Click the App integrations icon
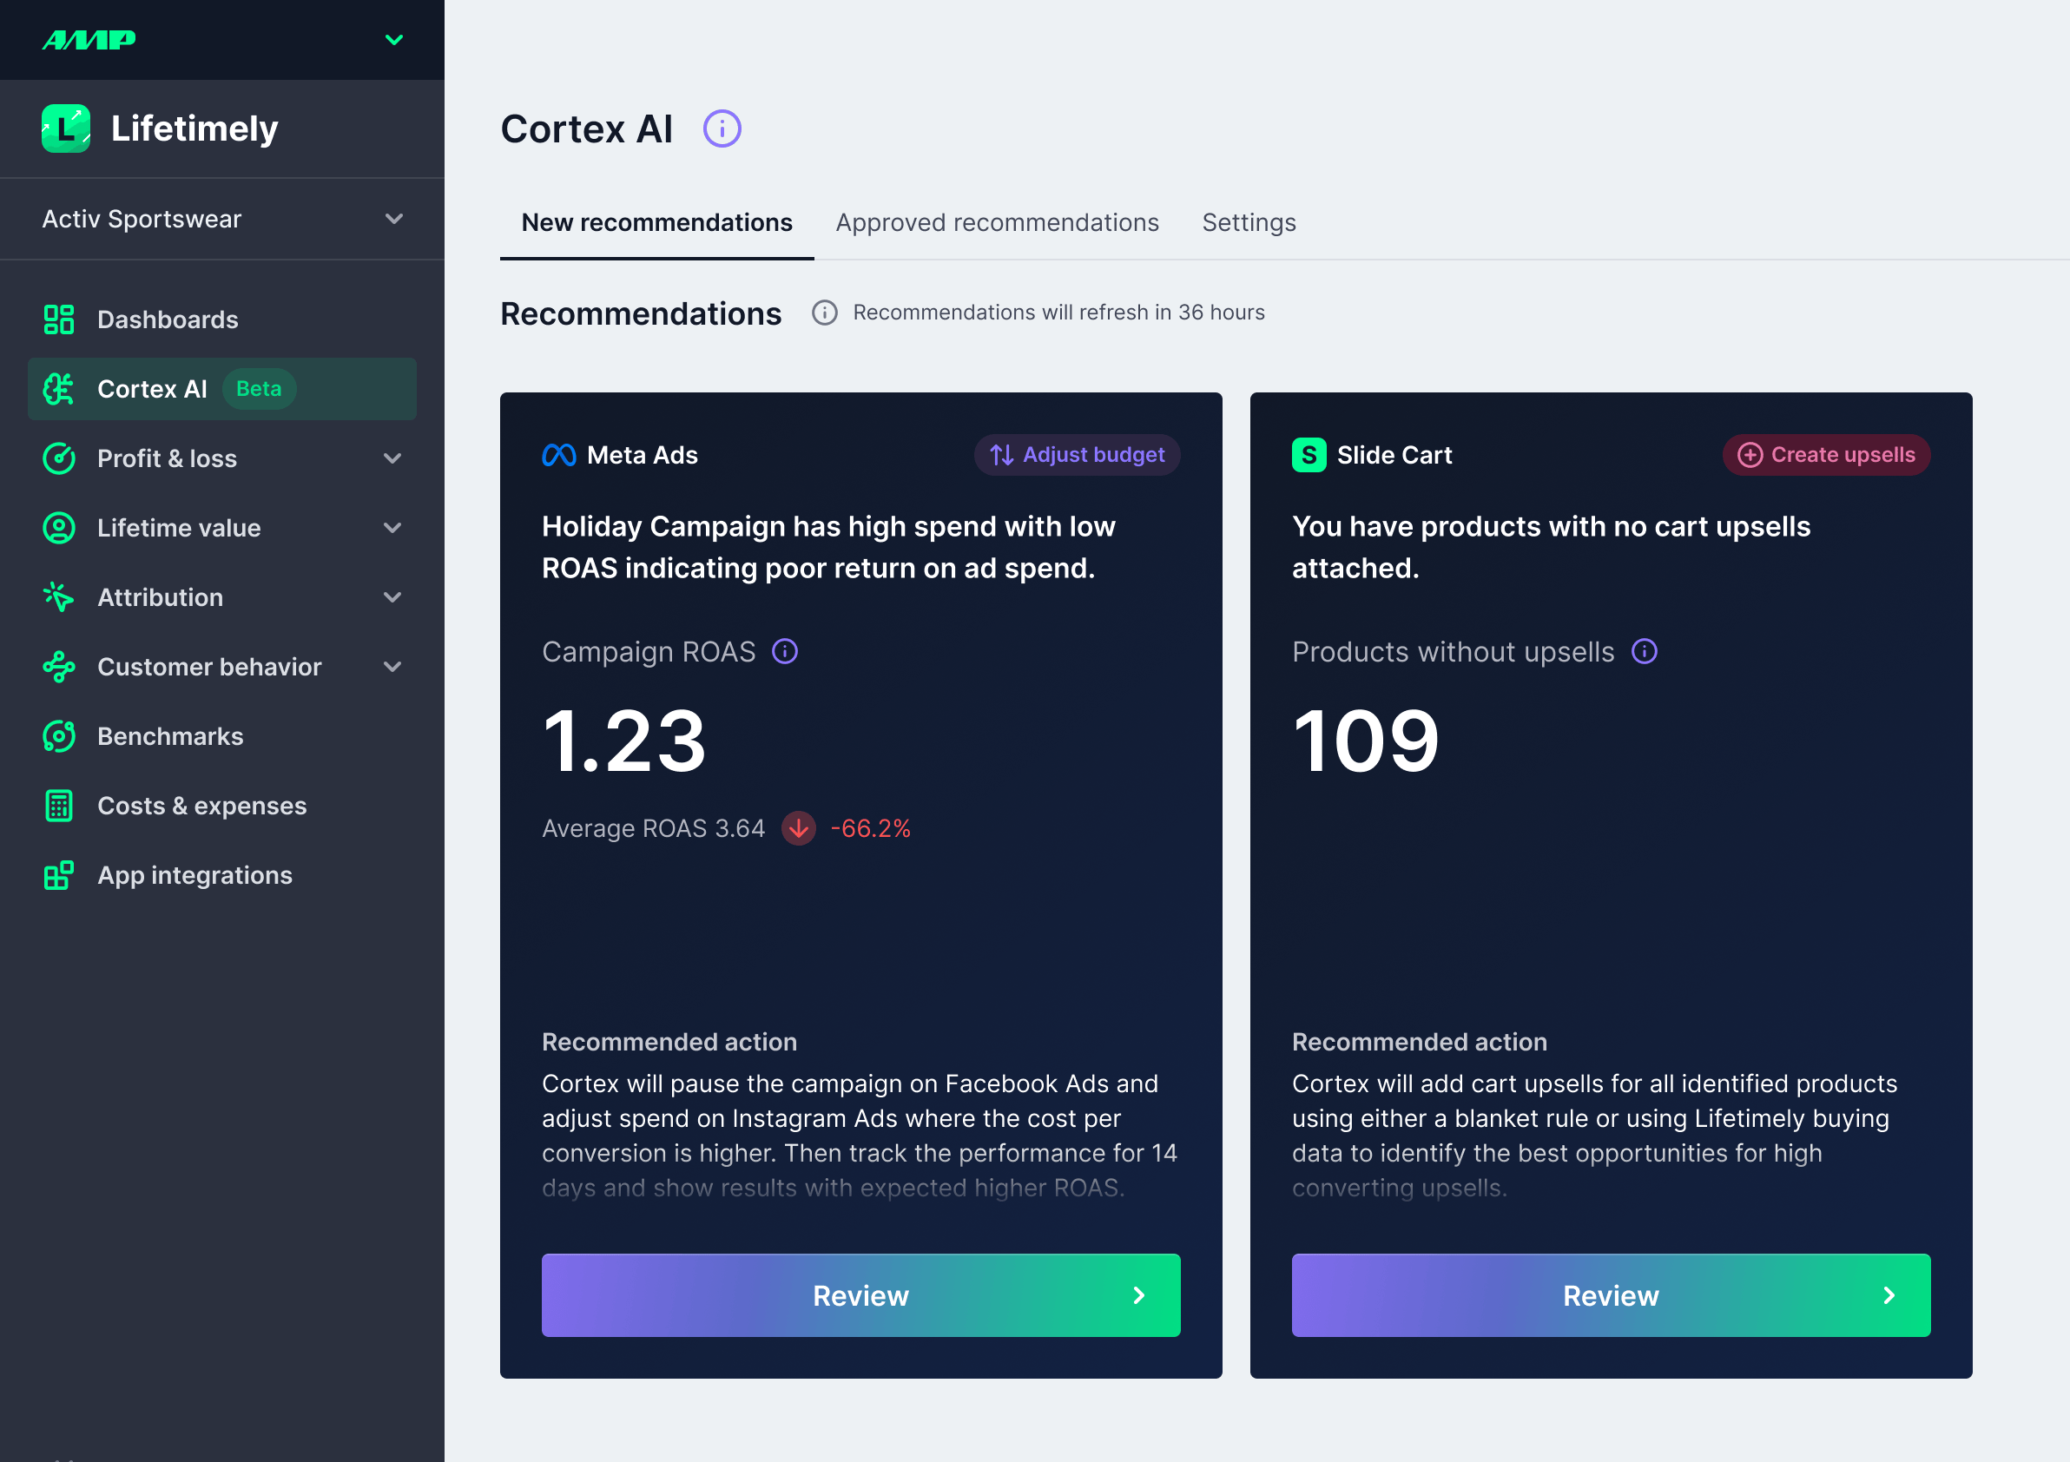 60,875
